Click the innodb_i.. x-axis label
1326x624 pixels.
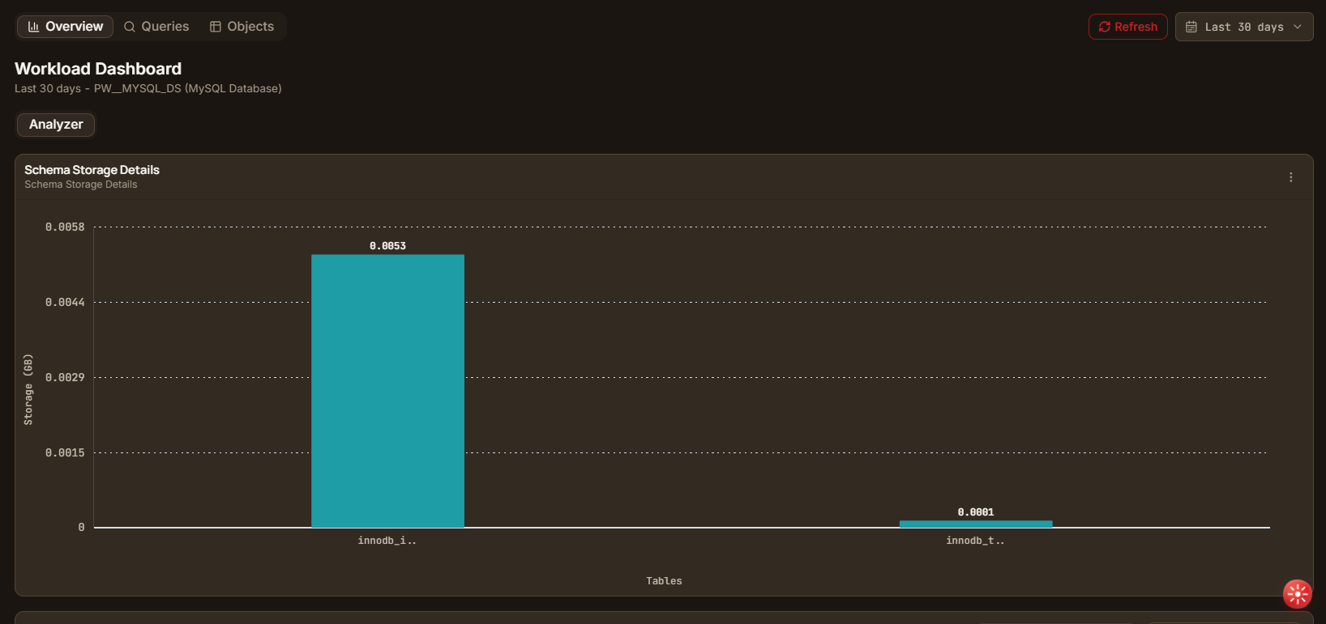[387, 541]
